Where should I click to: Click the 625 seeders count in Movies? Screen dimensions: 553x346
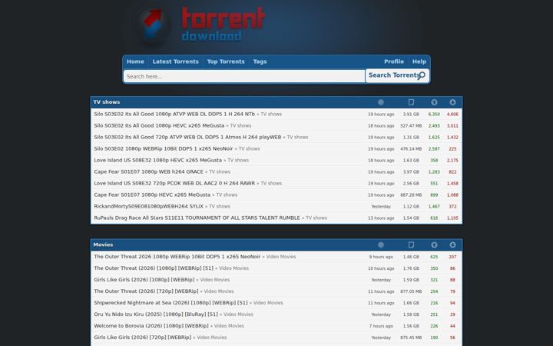(x=434, y=257)
